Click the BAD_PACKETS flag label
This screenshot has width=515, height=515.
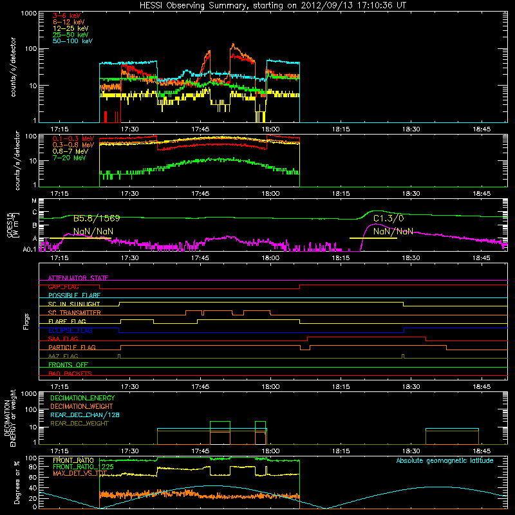tap(70, 373)
